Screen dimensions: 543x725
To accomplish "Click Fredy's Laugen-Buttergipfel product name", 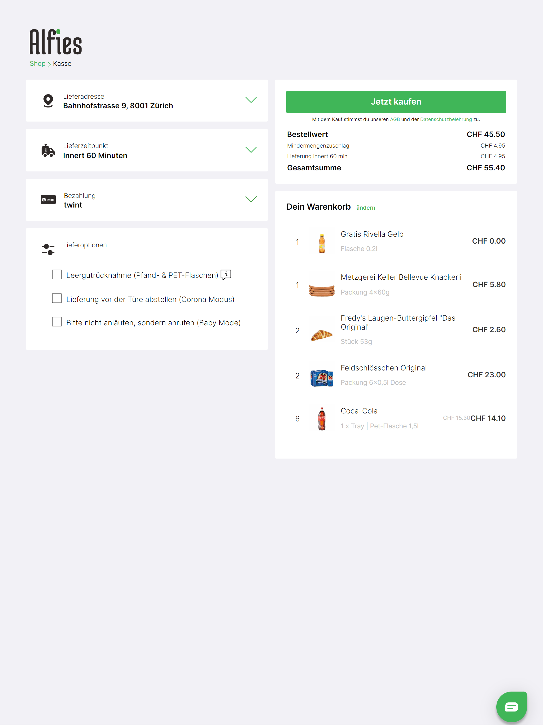I will pos(398,322).
